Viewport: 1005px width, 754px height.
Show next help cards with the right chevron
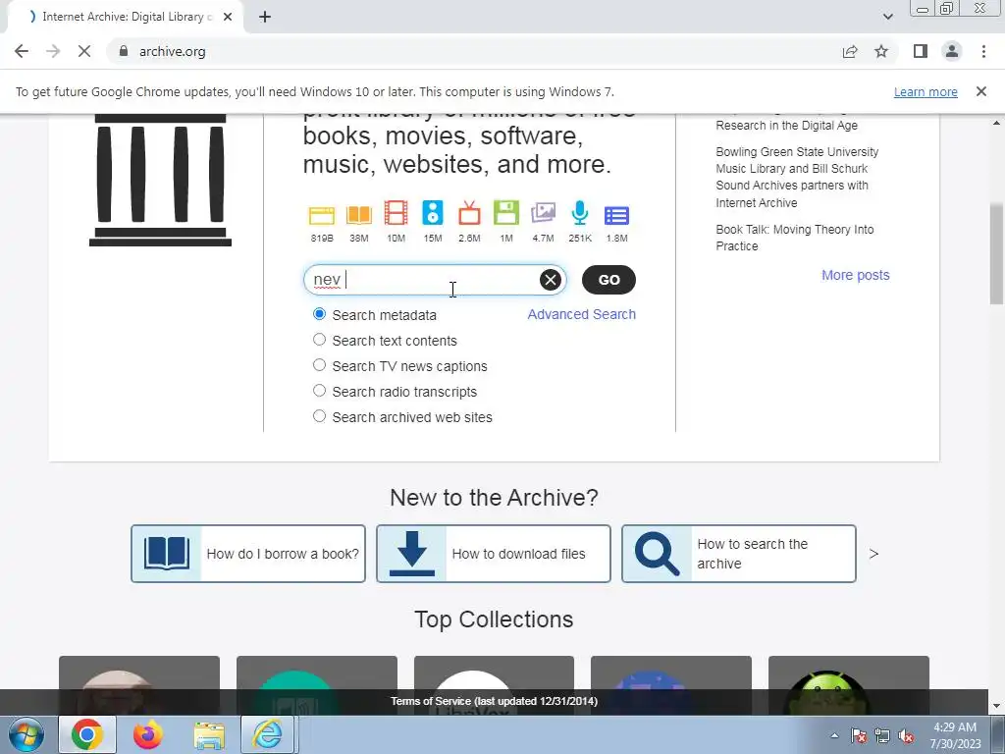[x=873, y=554]
